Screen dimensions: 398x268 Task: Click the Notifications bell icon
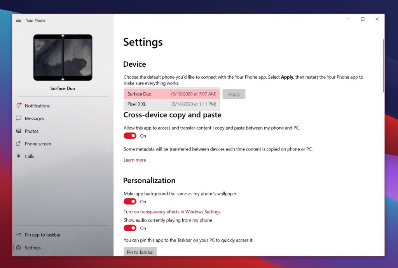[x=19, y=105]
